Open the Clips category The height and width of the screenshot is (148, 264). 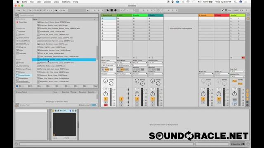coord(21,50)
